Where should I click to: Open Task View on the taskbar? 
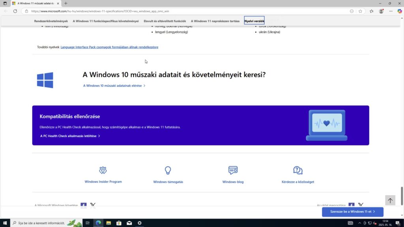tap(88, 223)
